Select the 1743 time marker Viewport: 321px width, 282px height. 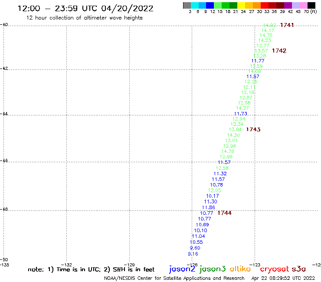(253, 129)
